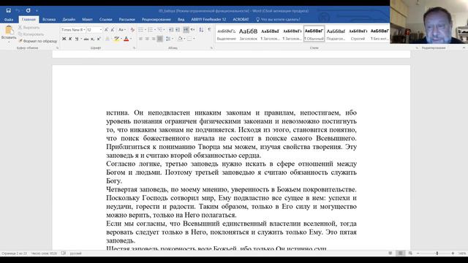Repeat the last action
Viewport: 468px width, 263px height.
pyautogui.click(x=28, y=10)
